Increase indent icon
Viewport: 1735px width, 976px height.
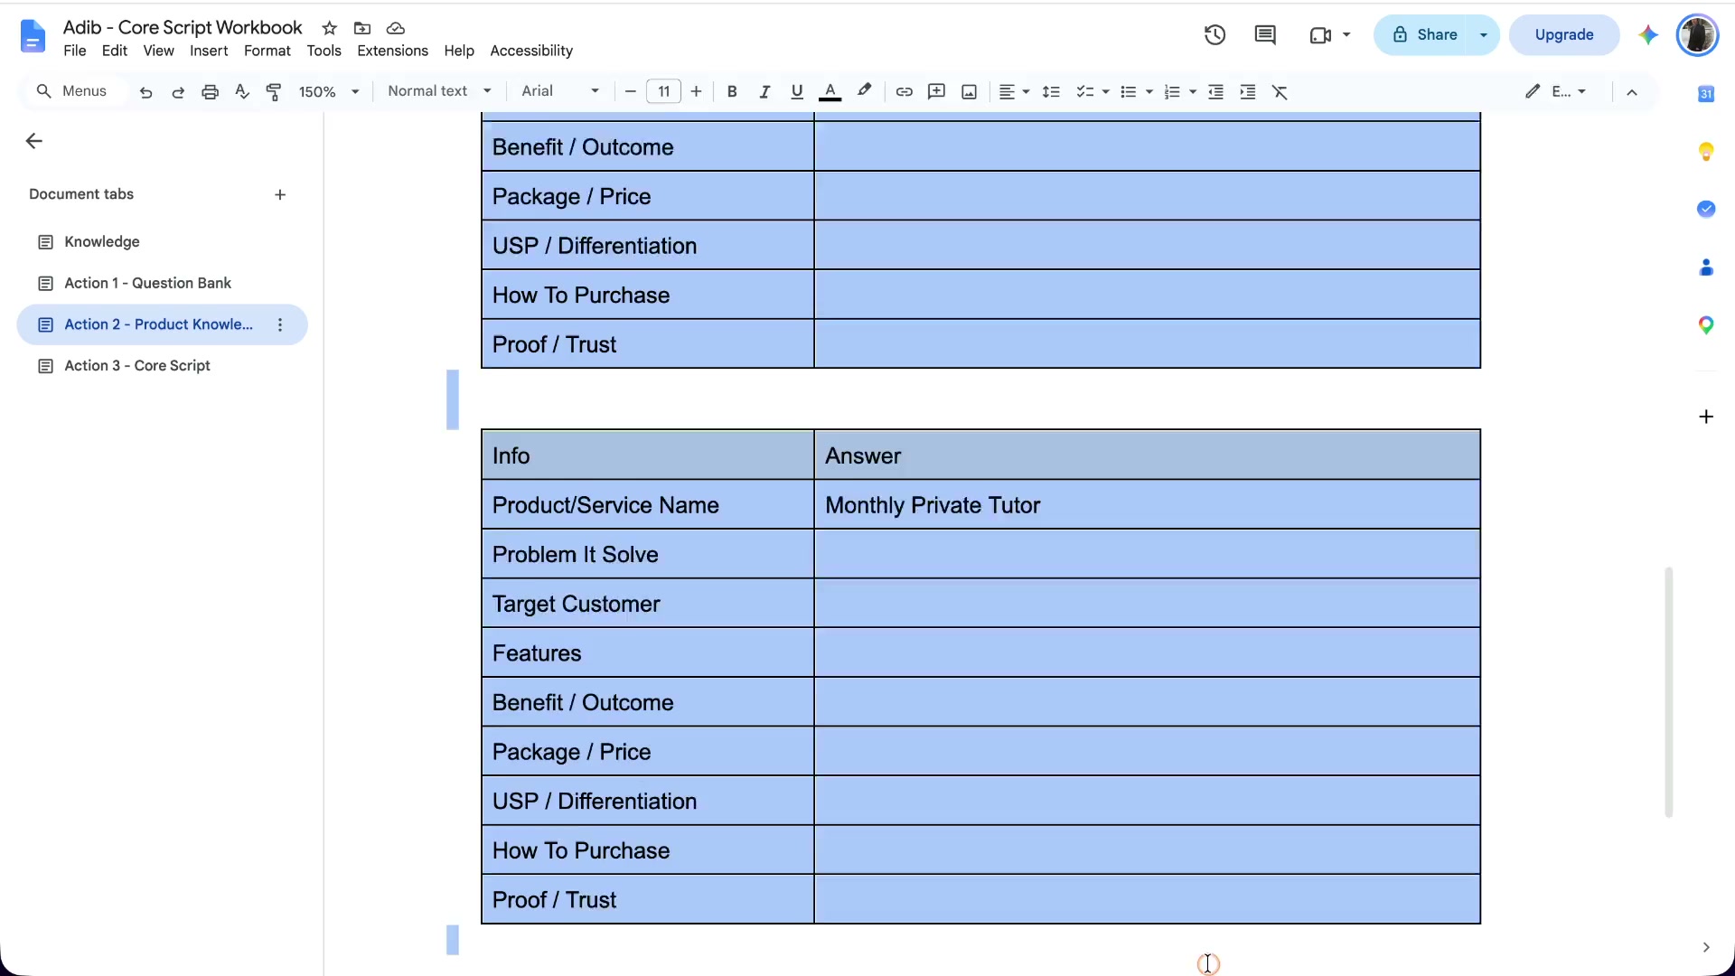click(1248, 91)
